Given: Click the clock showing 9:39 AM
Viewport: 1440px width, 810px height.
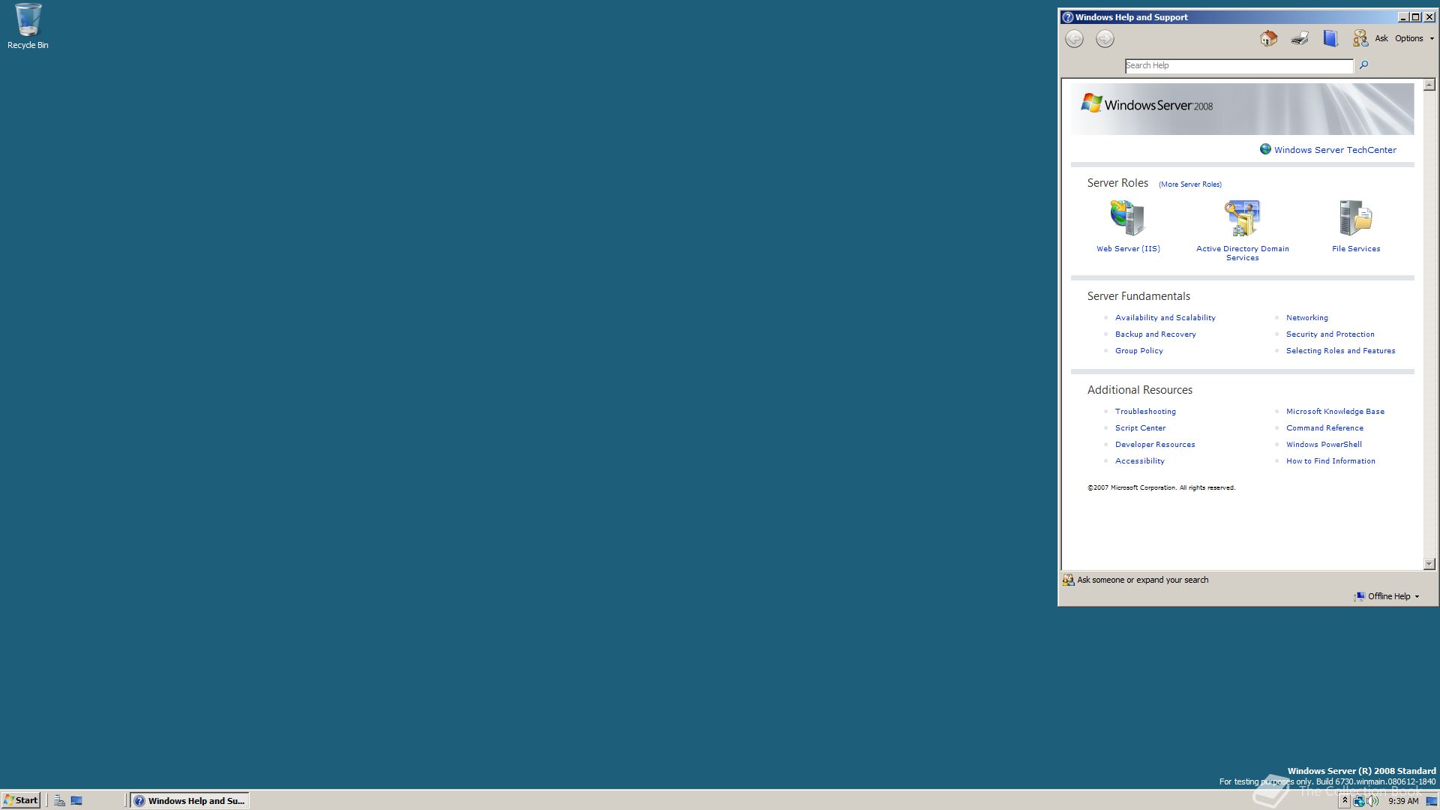Looking at the screenshot, I should [1403, 801].
